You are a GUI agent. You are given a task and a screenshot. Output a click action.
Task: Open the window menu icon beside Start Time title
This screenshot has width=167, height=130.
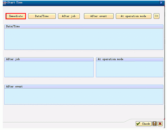[5, 2]
